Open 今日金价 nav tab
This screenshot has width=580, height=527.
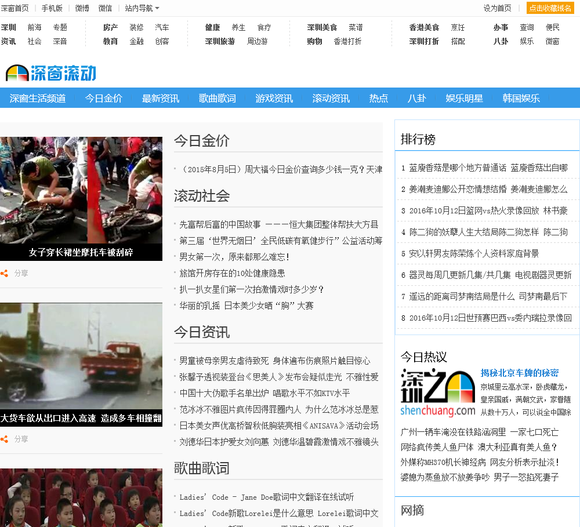coord(104,98)
